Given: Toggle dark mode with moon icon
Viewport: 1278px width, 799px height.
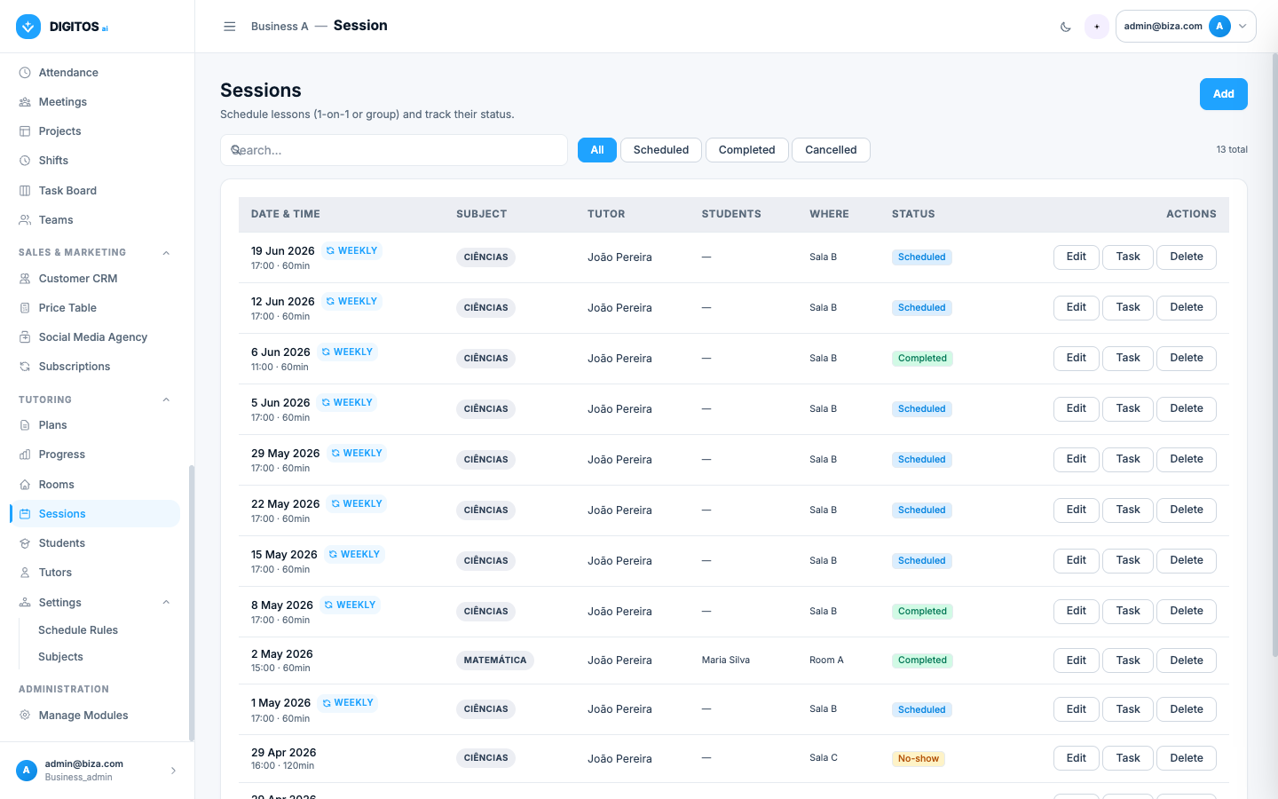Looking at the screenshot, I should pos(1066,27).
